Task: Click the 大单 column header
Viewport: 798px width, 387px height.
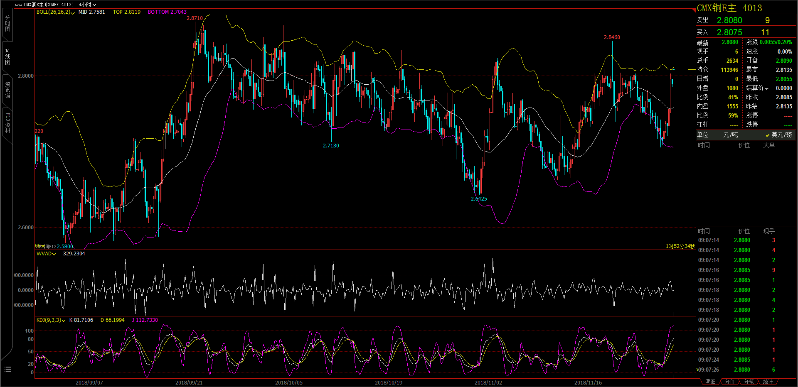Action: (769, 145)
